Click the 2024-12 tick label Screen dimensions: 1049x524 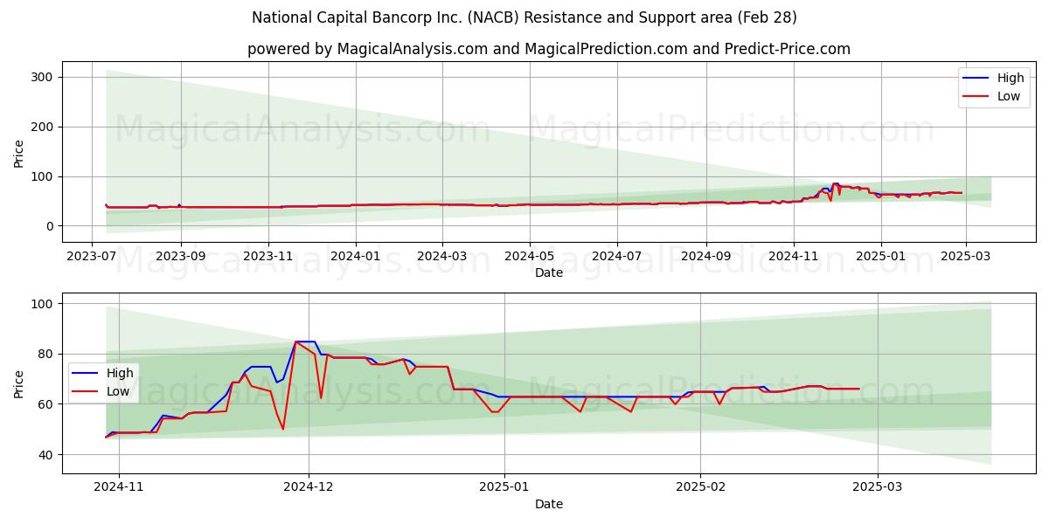pyautogui.click(x=309, y=487)
